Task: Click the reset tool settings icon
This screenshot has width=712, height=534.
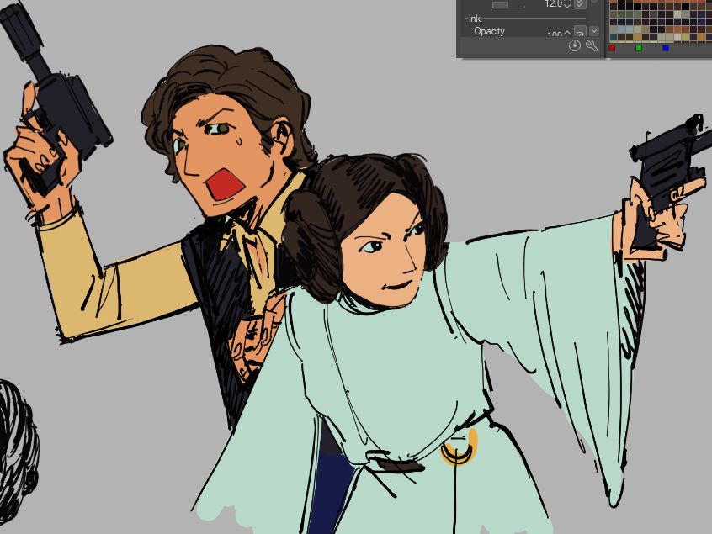Action: (x=575, y=45)
